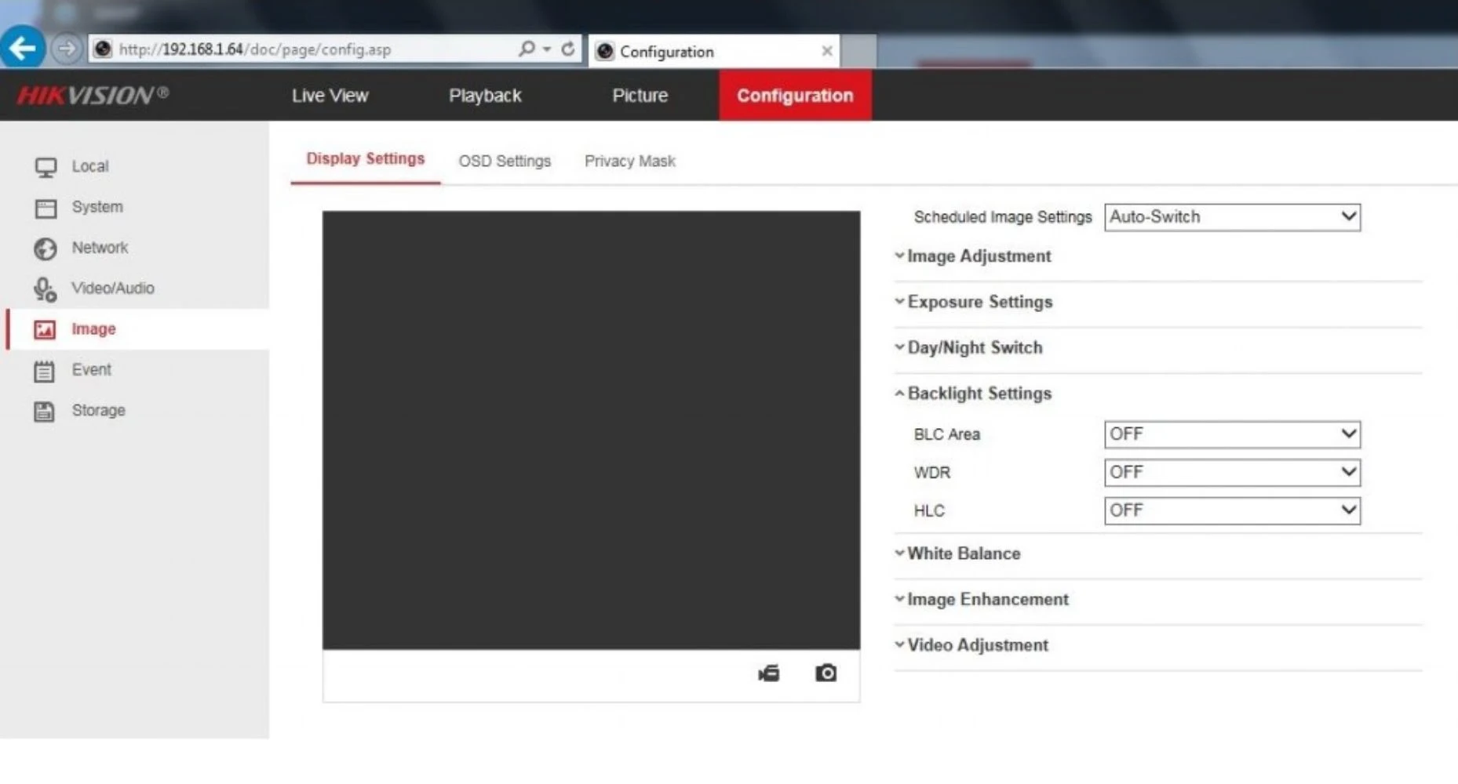Screen dimensions: 1458x784
Task: Click the Video/Audio microphone icon
Action: pyautogui.click(x=45, y=289)
